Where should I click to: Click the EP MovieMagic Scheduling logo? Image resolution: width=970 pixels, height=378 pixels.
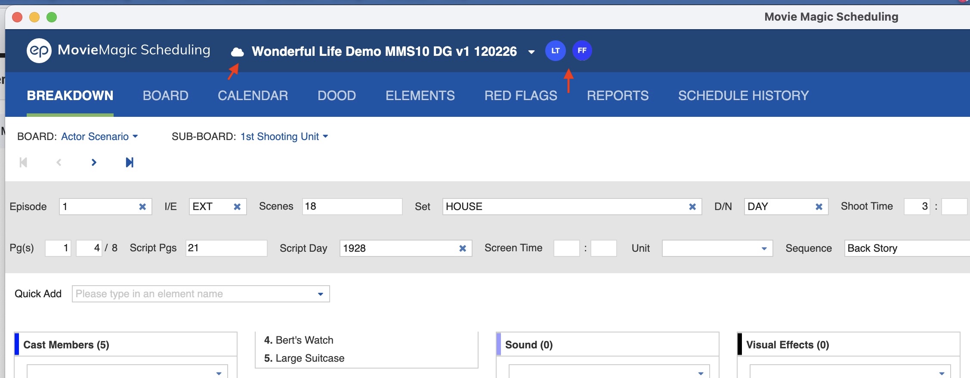point(118,50)
